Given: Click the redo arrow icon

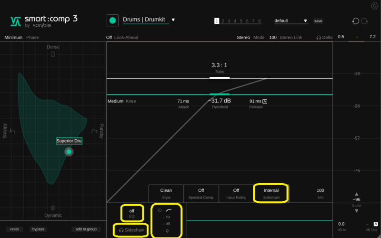Looking at the screenshot, I should 365,21.
